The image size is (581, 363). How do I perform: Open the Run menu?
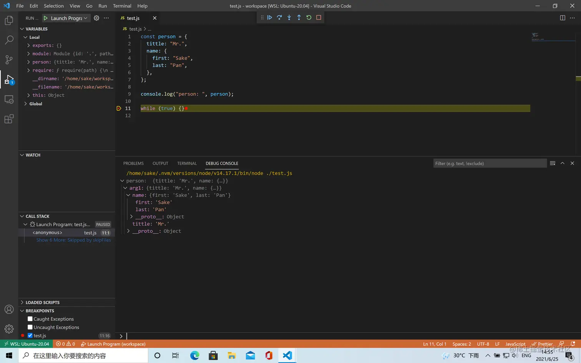pyautogui.click(x=103, y=6)
